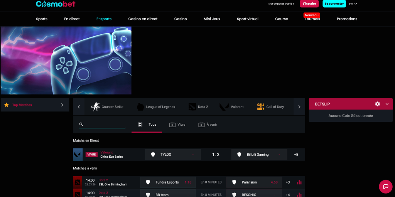The width and height of the screenshot is (395, 197).
Task: Click the BB team shield icon
Action: [x=148, y=195]
